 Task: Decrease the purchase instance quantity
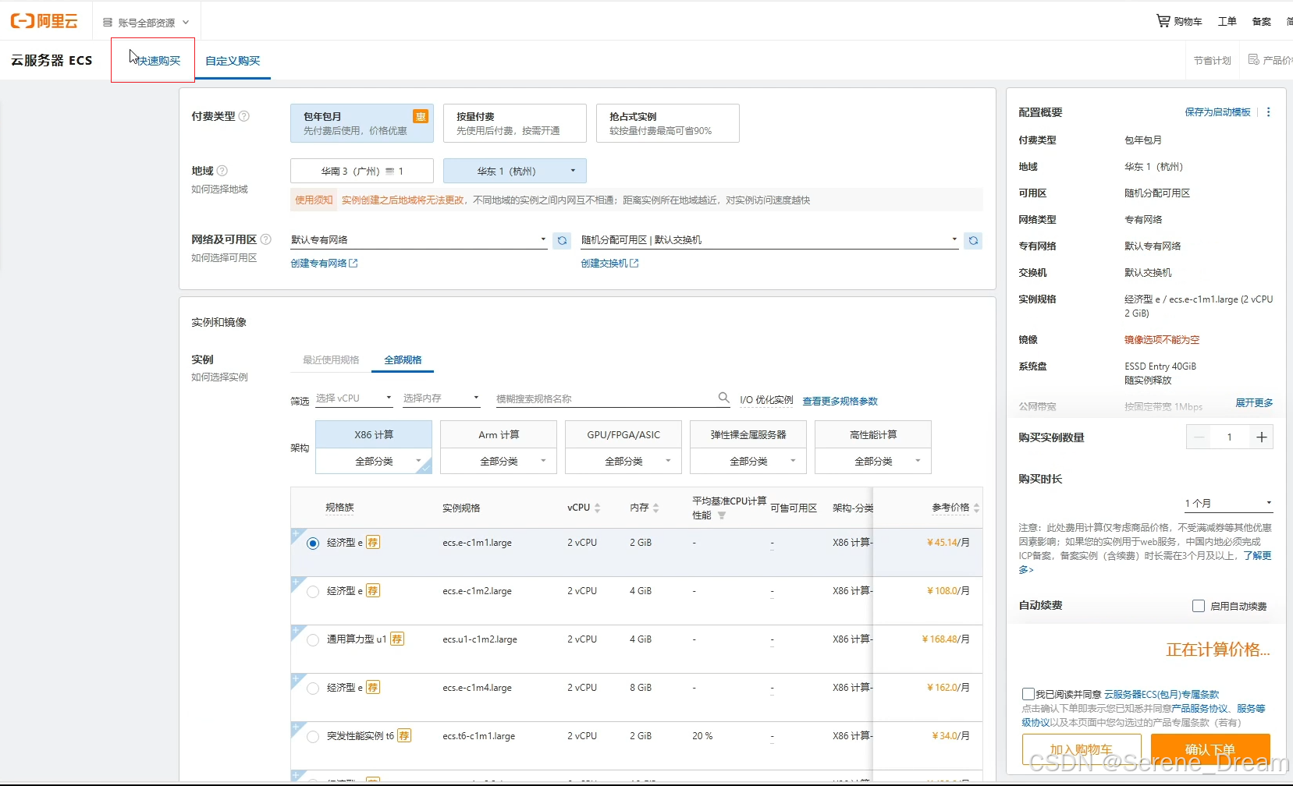click(x=1200, y=437)
